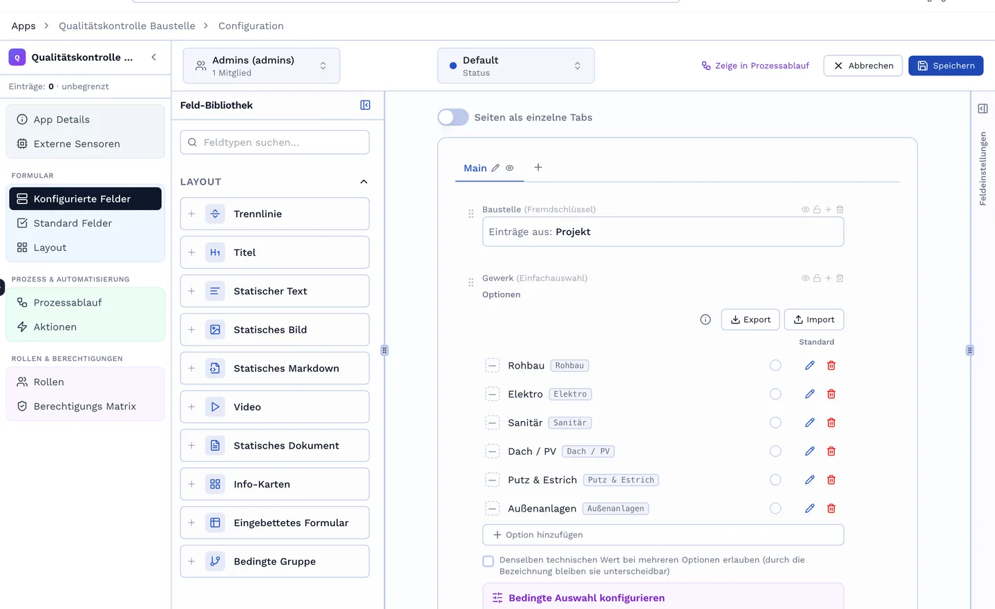This screenshot has height=609, width=995.
Task: Click the Import button
Action: tap(814, 319)
